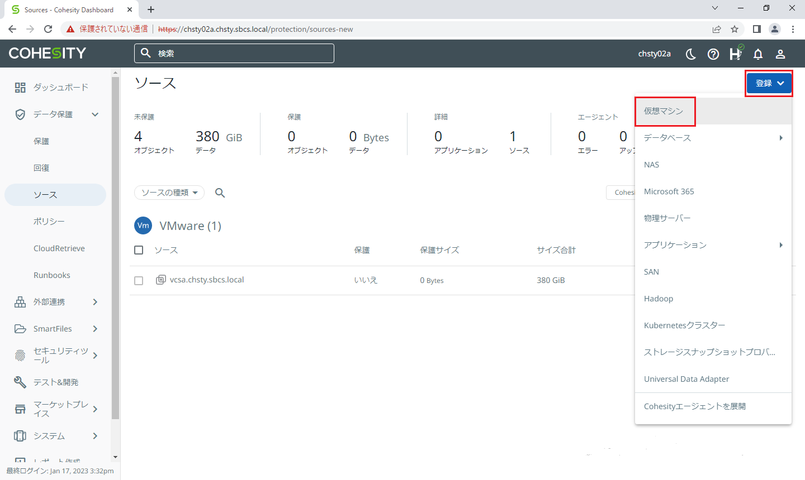Select Microsoft 365 from the menu
Viewport: 805px width, 480px height.
[713, 191]
